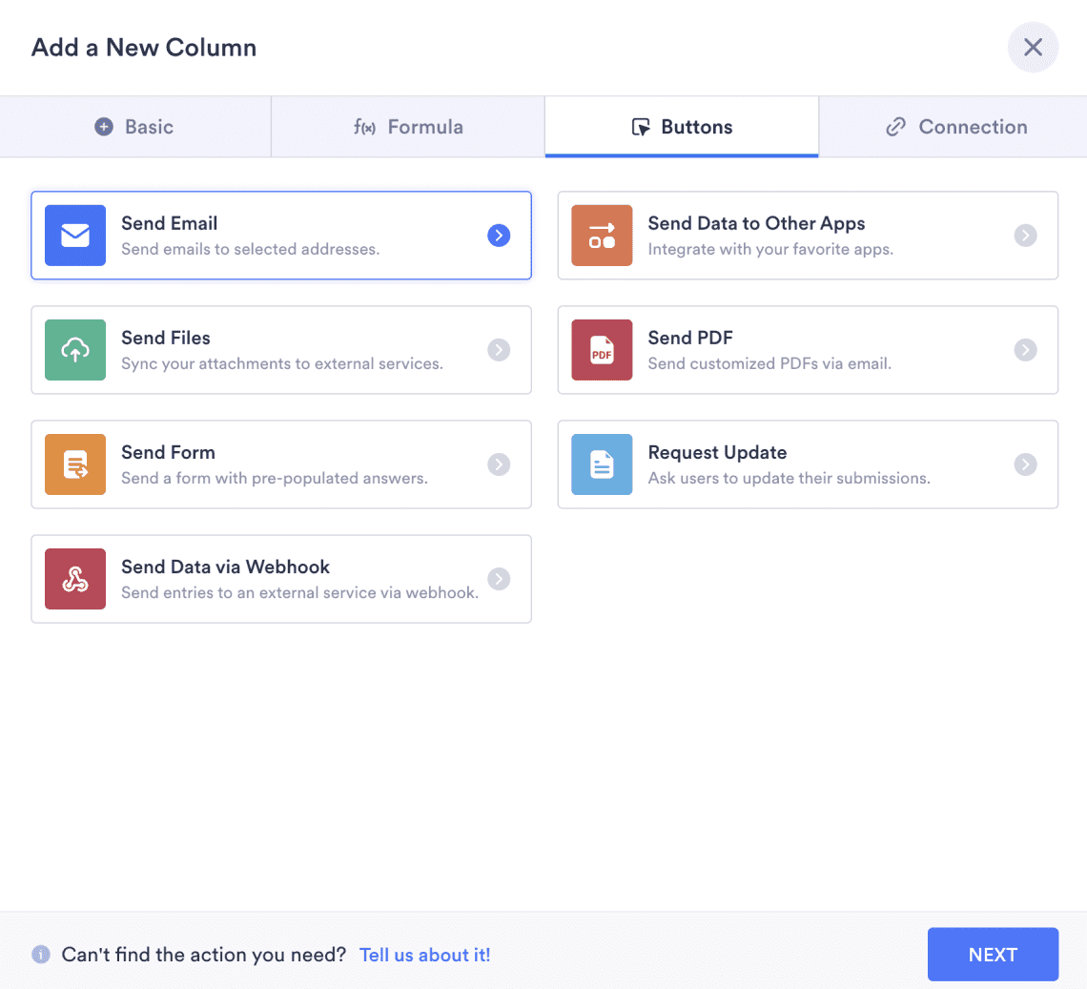Click the chevron arrow on Request Update card

click(1025, 464)
